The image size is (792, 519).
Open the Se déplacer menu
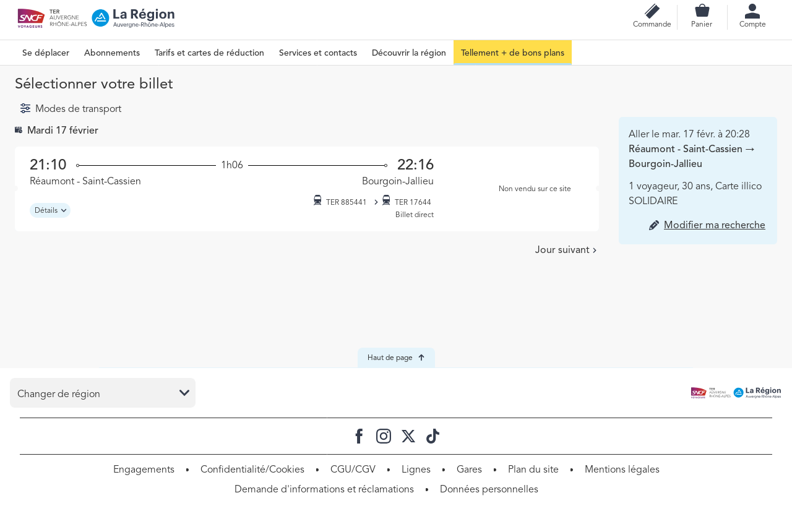coord(46,53)
